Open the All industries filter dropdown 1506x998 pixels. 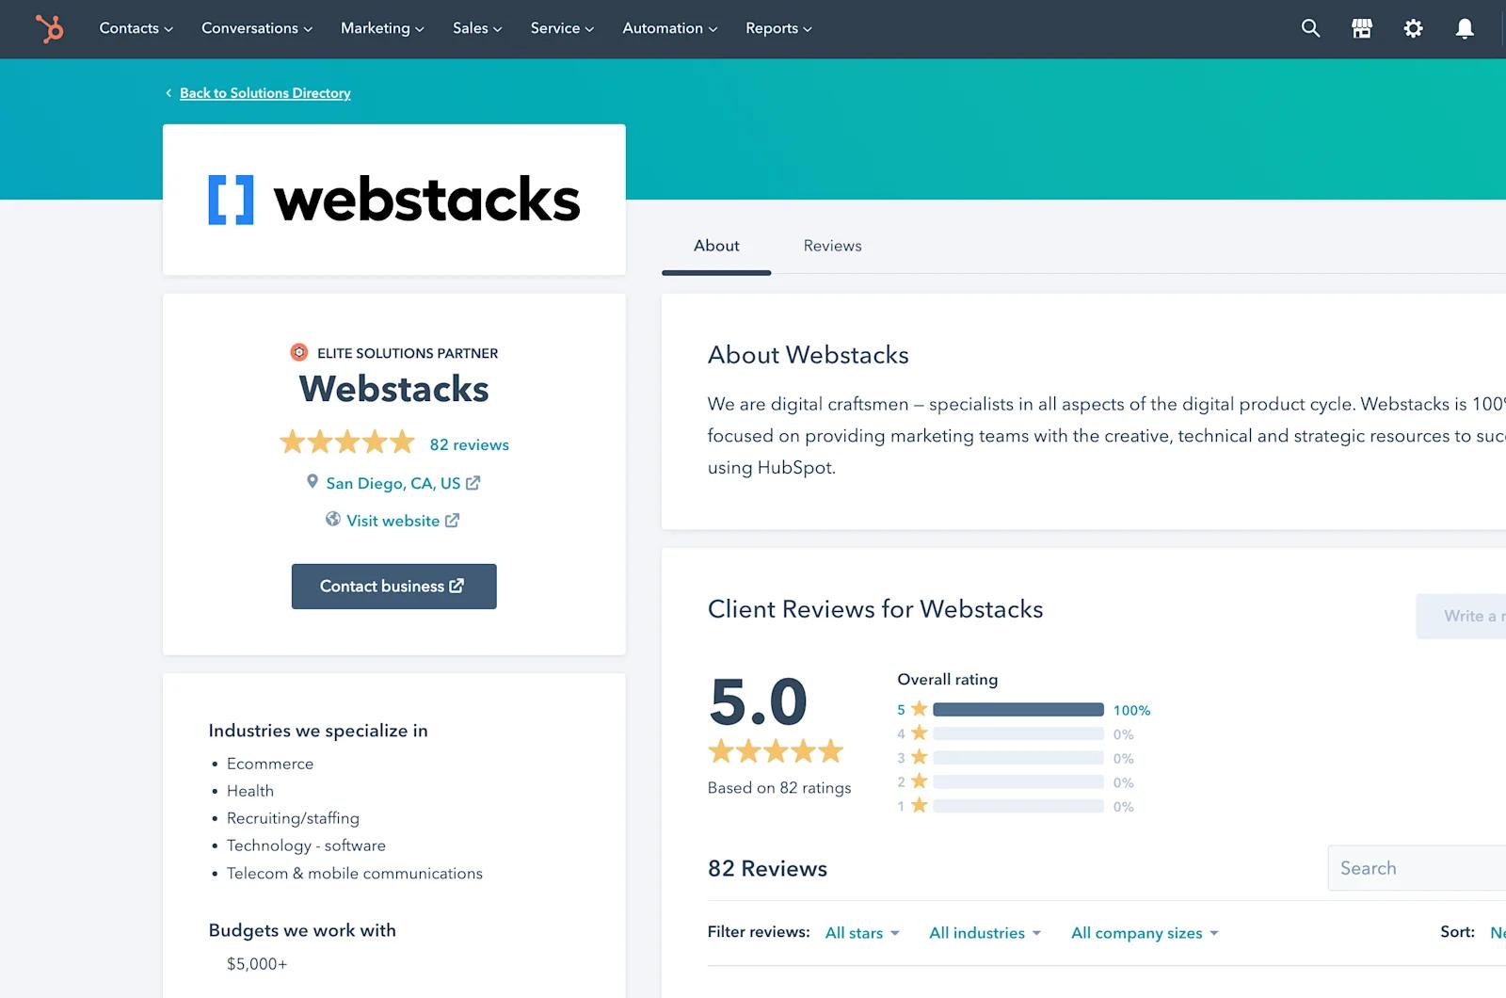985,933
